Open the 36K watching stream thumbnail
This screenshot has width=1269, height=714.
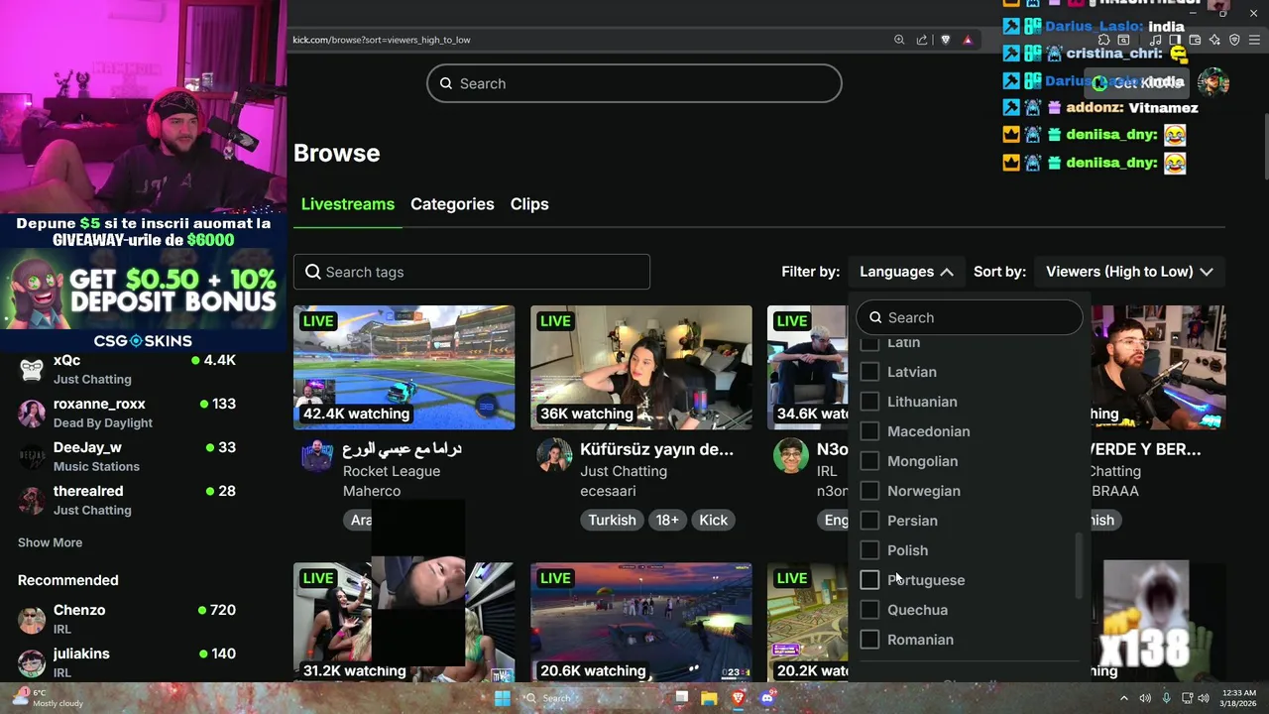point(640,367)
